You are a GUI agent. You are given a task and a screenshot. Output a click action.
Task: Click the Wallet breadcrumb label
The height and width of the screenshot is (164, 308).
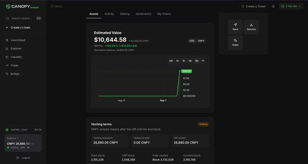tap(59, 6)
